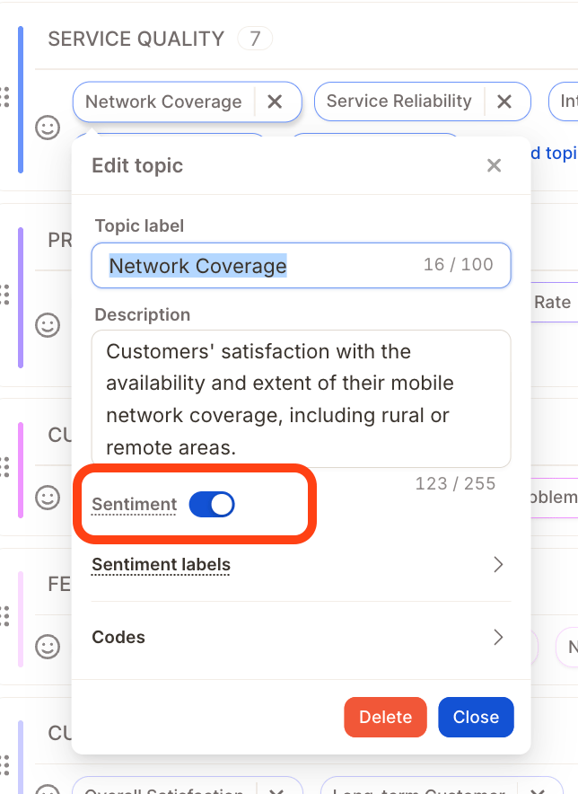Image resolution: width=578 pixels, height=794 pixels.
Task: Open the Sentiment labels row
Action: [301, 564]
